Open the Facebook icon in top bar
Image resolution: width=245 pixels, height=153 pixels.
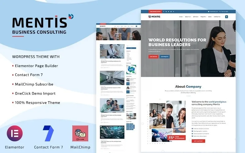click(164, 12)
